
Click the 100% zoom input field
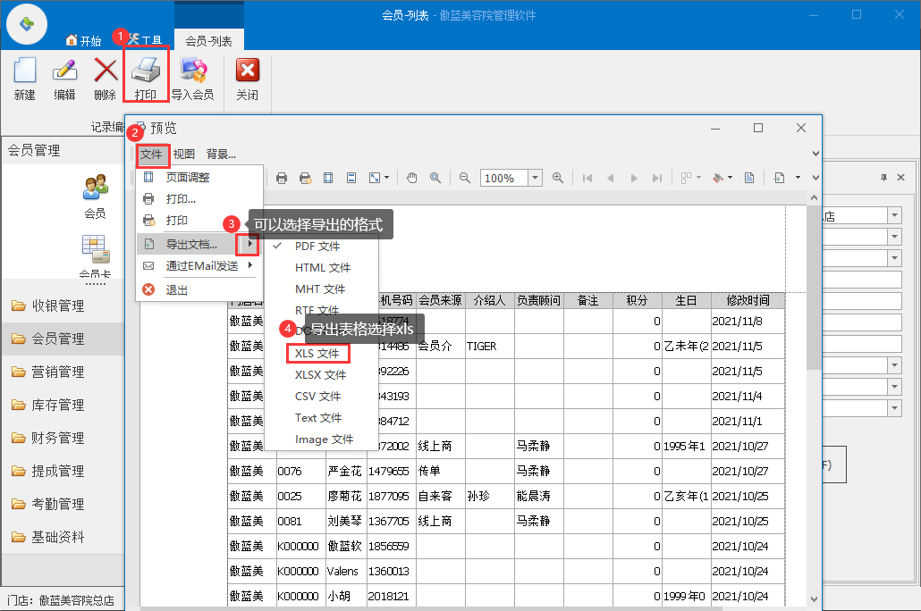[504, 178]
